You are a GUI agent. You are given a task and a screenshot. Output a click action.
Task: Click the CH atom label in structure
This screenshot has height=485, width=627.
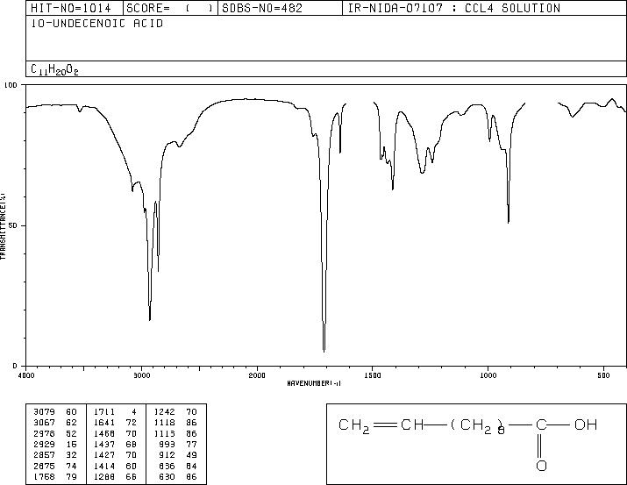[x=412, y=424]
